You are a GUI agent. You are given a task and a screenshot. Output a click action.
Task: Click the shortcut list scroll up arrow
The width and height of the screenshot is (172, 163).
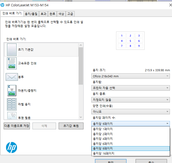coord(81,45)
